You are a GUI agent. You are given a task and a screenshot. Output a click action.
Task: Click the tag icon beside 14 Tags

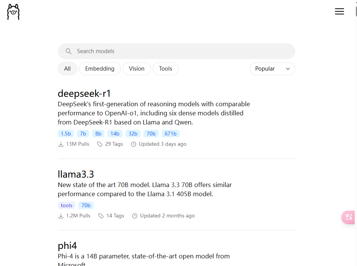pyautogui.click(x=101, y=216)
